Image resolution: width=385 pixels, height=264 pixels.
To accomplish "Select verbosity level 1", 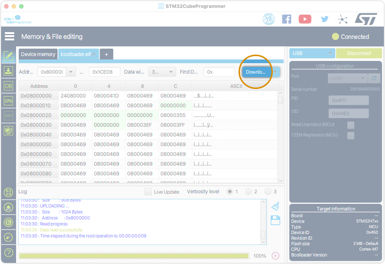I will pyautogui.click(x=230, y=191).
